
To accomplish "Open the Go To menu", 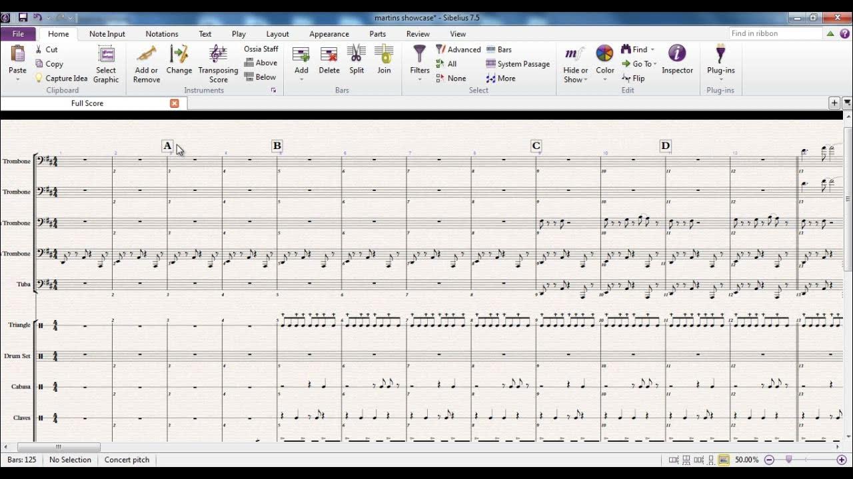I will tap(638, 64).
